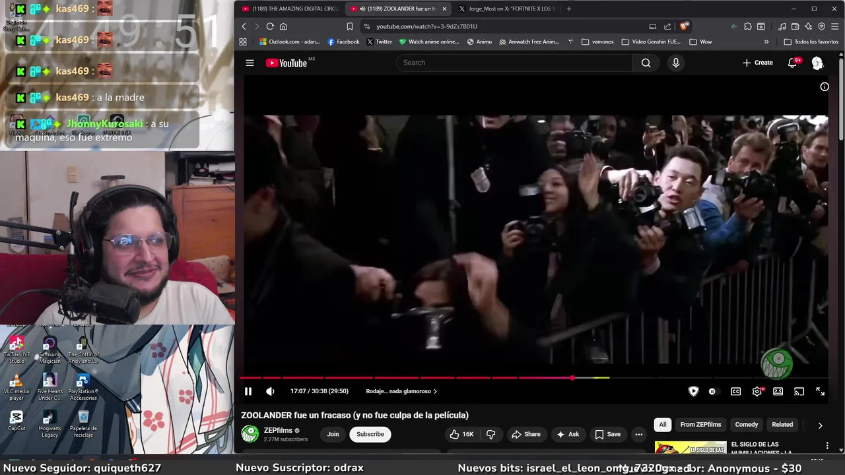
Task: Show video info card icon
Action: [825, 86]
